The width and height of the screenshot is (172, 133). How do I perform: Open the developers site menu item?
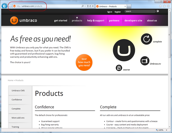(133, 20)
